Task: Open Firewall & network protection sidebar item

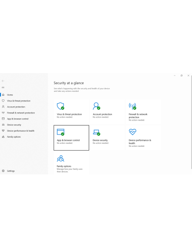Action: click(x=21, y=113)
